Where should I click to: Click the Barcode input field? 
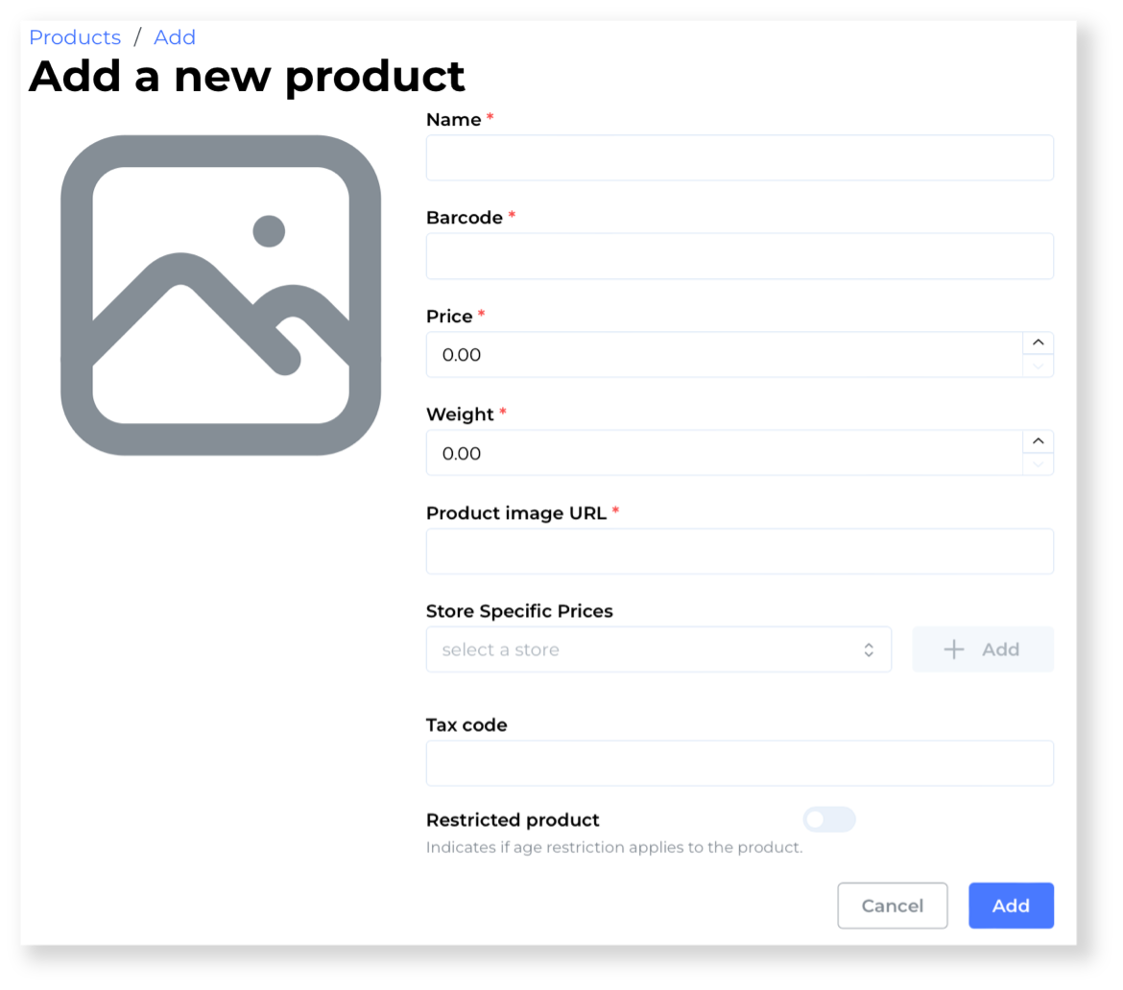739,255
